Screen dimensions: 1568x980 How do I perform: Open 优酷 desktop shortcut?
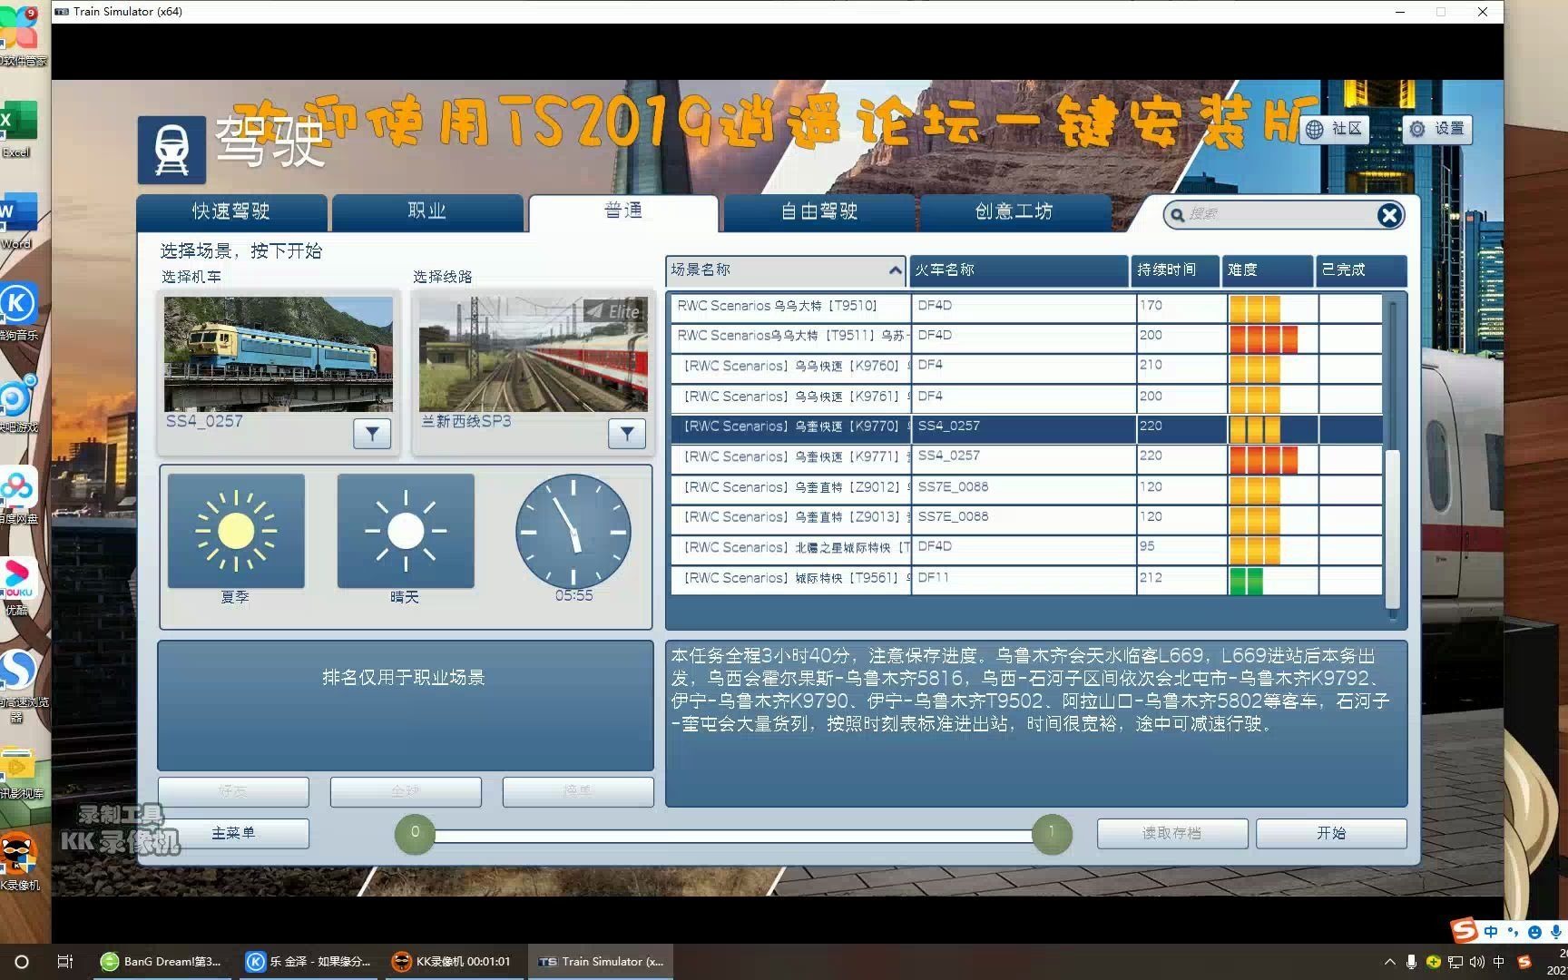(18, 587)
